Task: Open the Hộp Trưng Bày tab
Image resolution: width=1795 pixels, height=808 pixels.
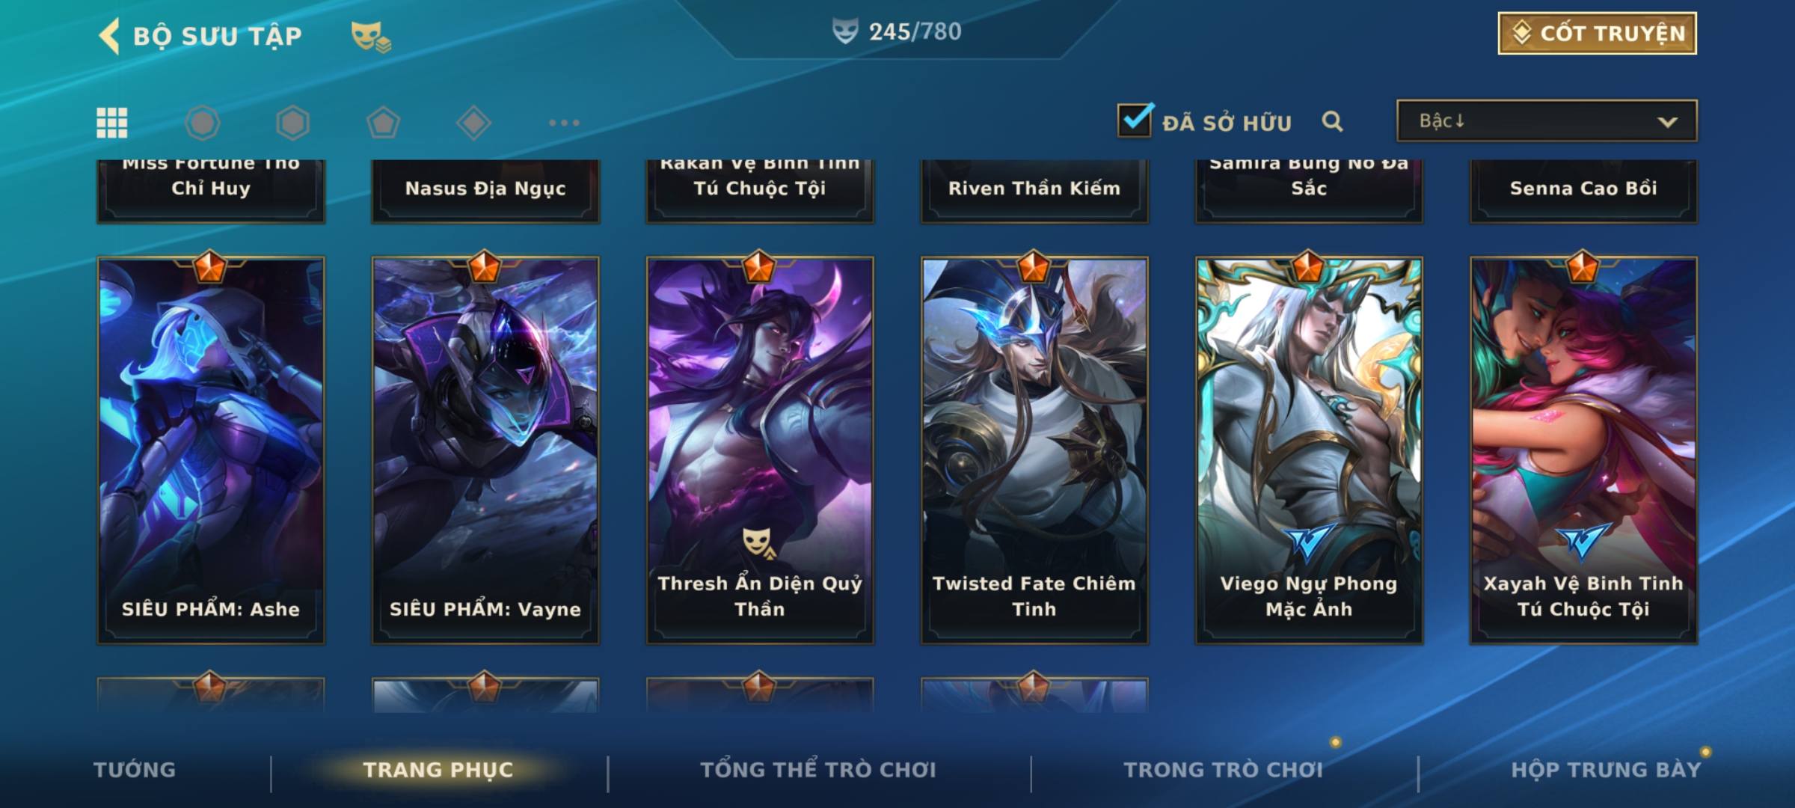Action: point(1606,770)
